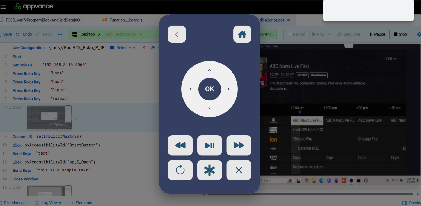Click the horizontal scrollbar under the preview
421x206 pixels.
pos(310,194)
